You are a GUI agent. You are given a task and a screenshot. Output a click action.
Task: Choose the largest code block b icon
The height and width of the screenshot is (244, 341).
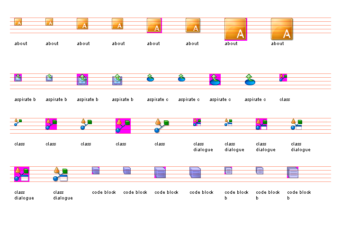point(293,172)
